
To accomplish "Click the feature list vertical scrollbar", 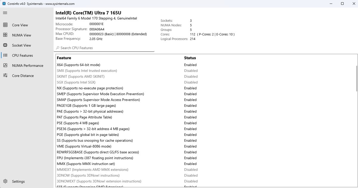I will [x=357, y=79].
